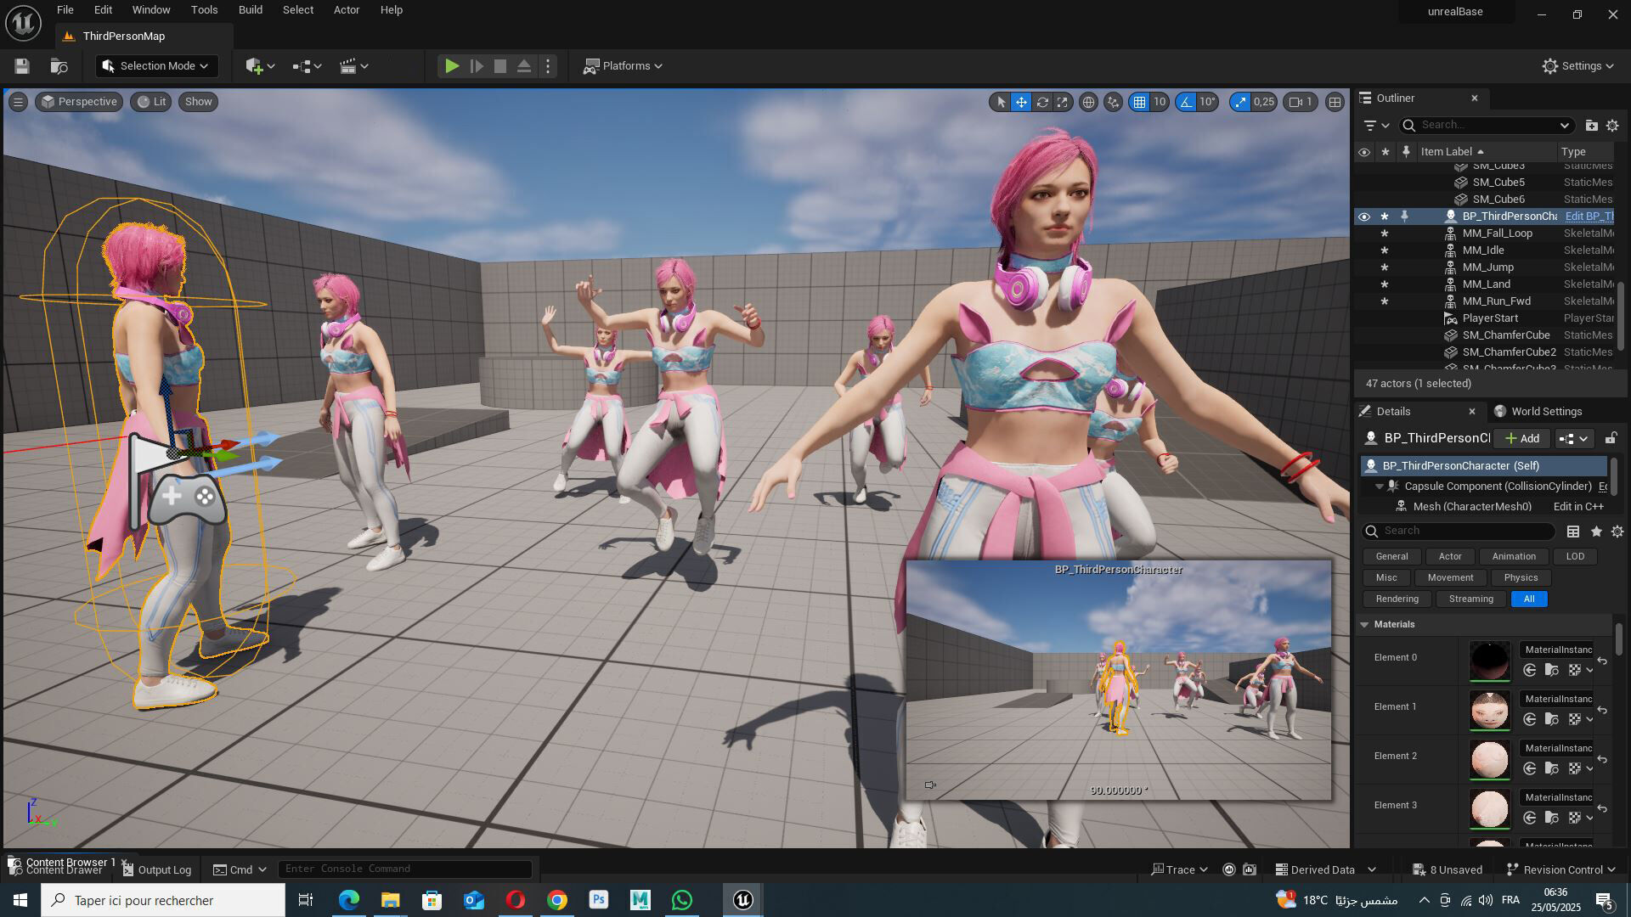Viewport: 1631px width, 917px height.
Task: Click the viewport layout maximize icon
Action: pyautogui.click(x=1335, y=102)
